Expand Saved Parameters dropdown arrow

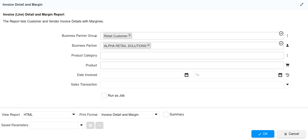(82, 125)
